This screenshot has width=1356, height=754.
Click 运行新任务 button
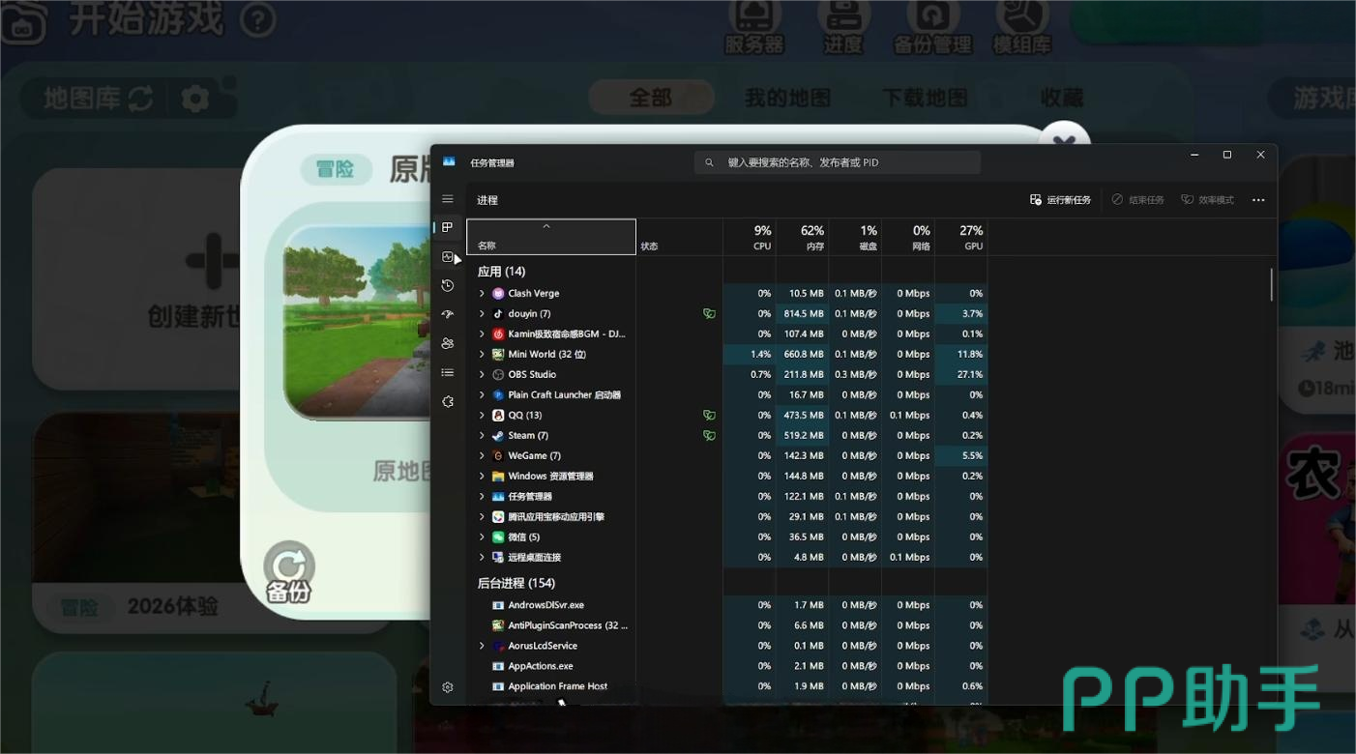click(1060, 200)
